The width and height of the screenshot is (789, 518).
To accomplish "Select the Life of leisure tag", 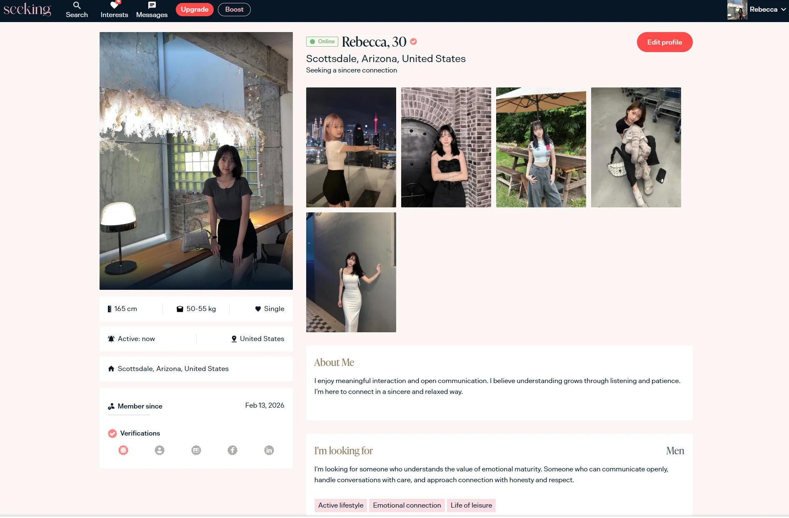I will (471, 505).
